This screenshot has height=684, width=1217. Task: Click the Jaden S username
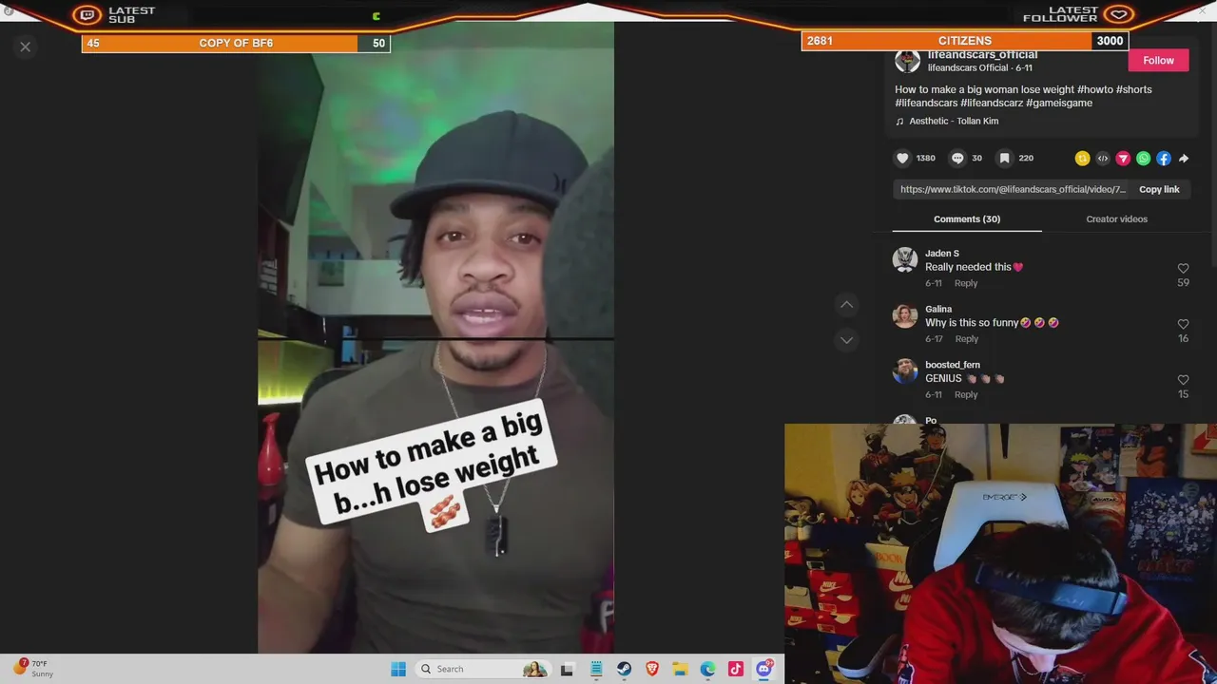pos(942,254)
